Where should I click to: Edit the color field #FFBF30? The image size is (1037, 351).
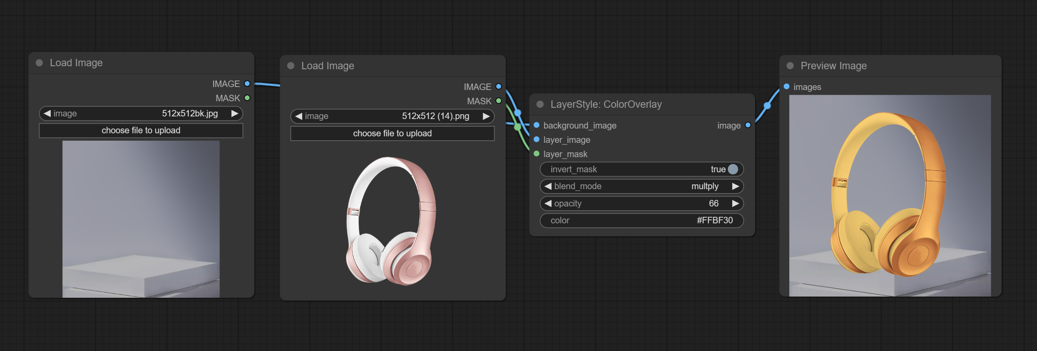click(642, 220)
